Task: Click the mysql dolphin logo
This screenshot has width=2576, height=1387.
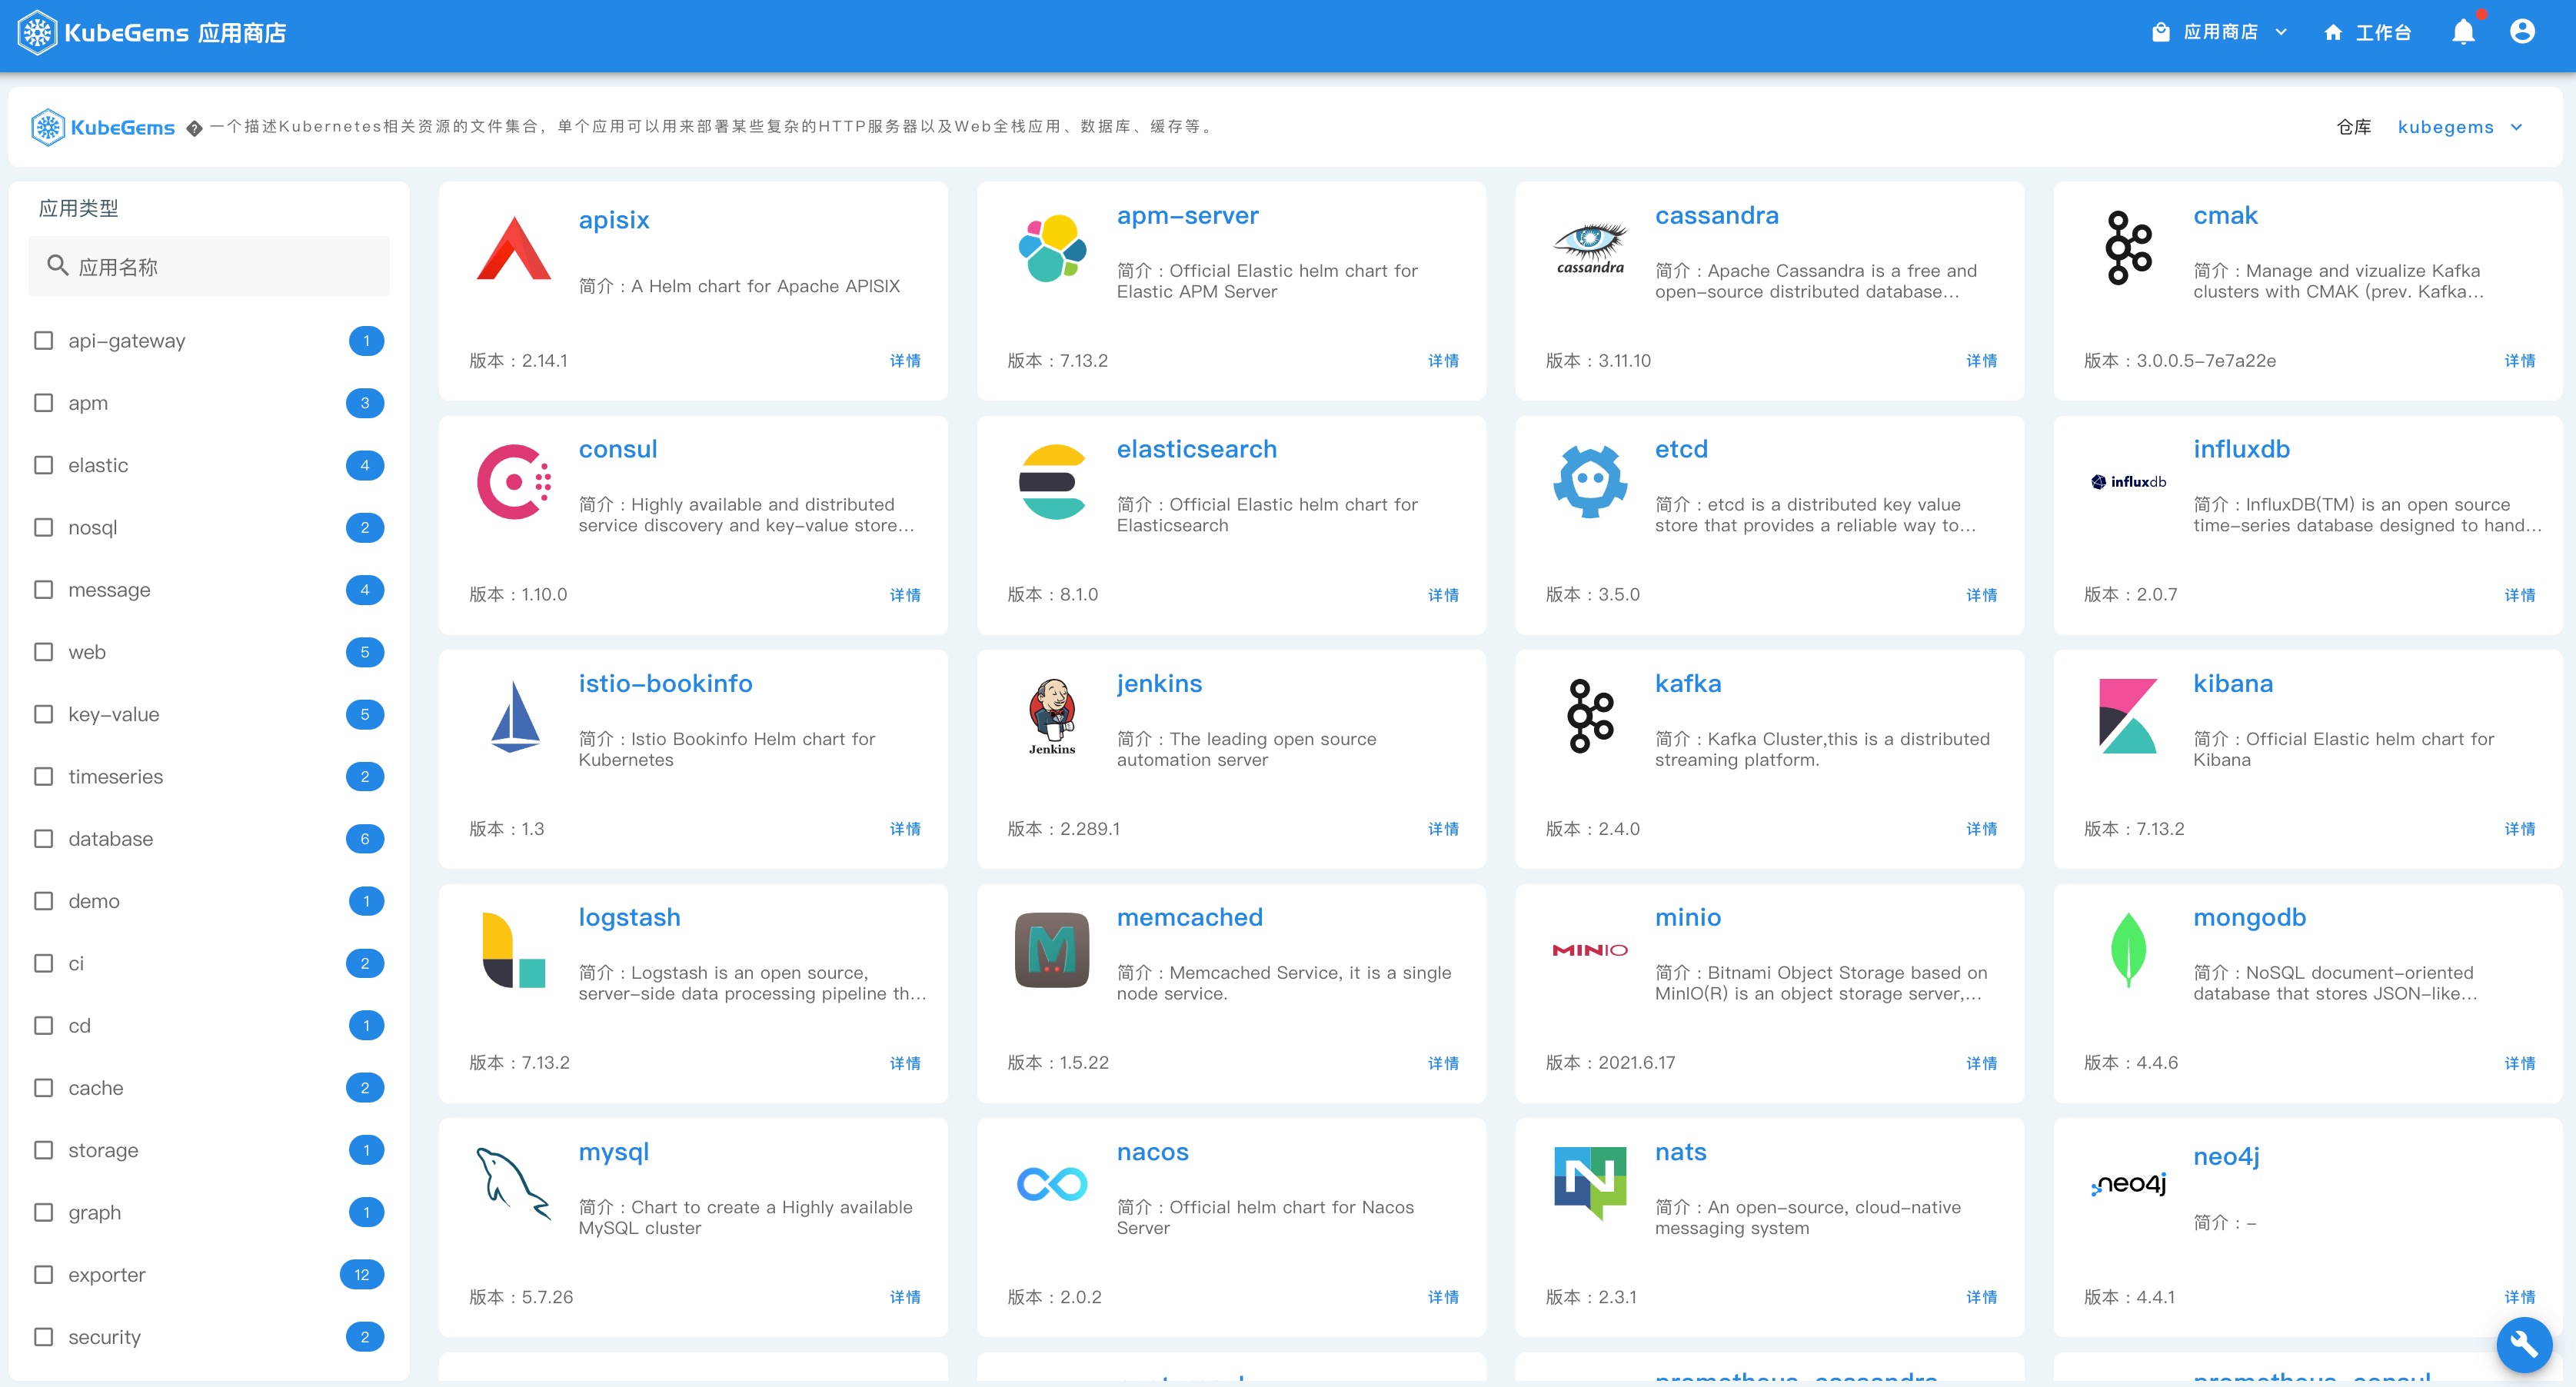Action: [x=514, y=1184]
